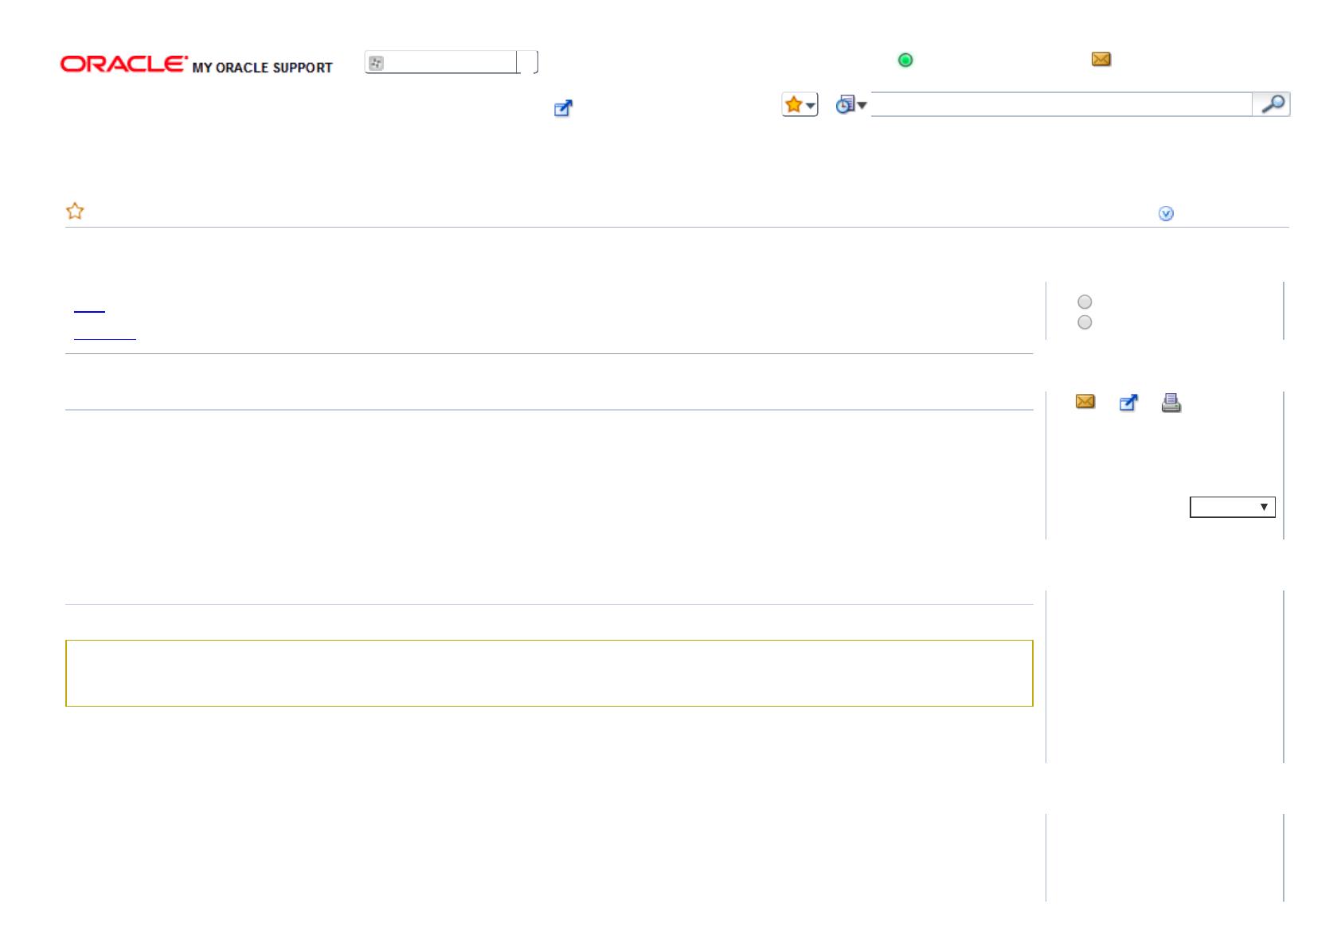Expand the blue circular chevron in the title bar
Screen dimensions: 1341x947
1166,213
